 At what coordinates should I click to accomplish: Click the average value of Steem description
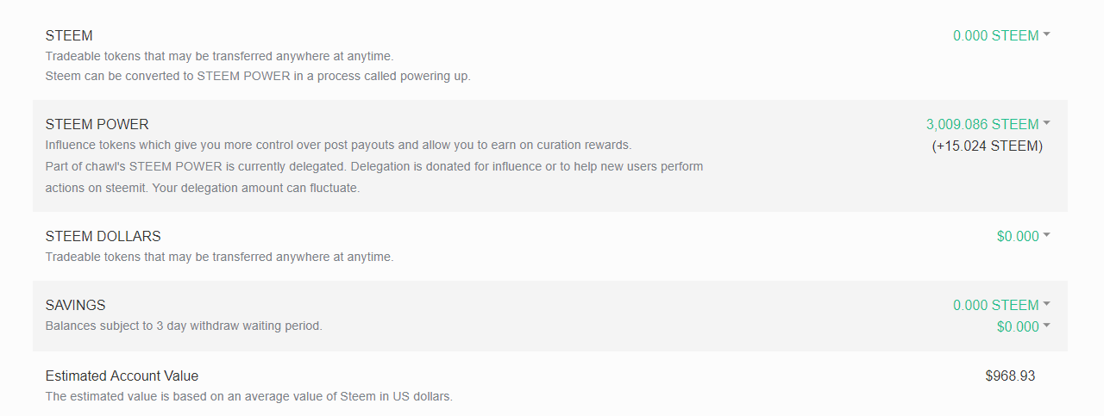248,397
